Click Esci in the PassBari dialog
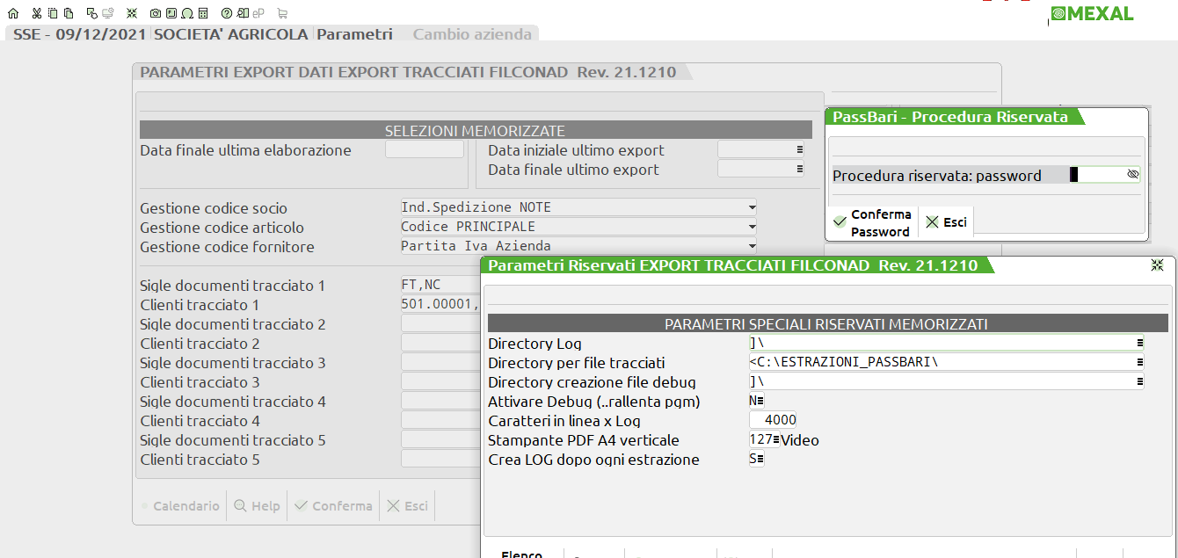The image size is (1178, 558). click(946, 223)
